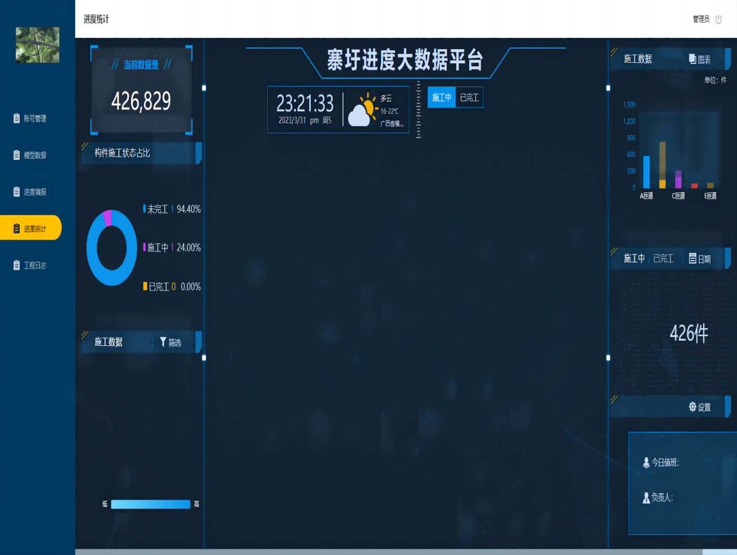Select the highlighted 进度统计 menu item

click(x=31, y=228)
